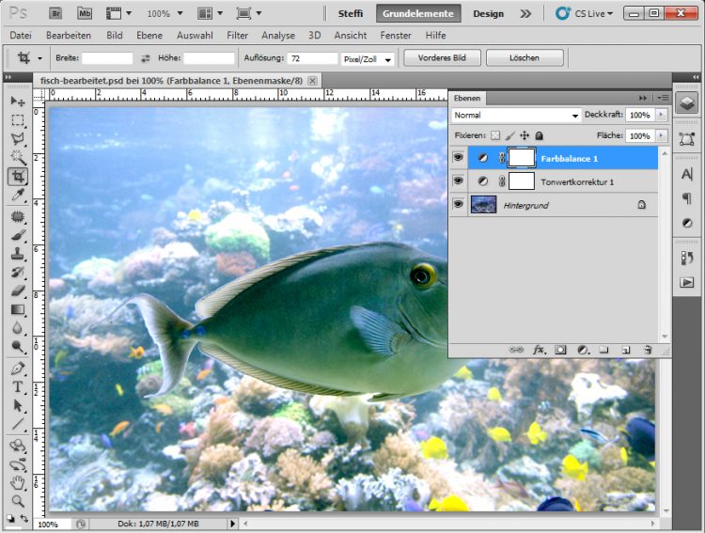Open Deckkraft slider arrow
The image size is (705, 533).
661,115
